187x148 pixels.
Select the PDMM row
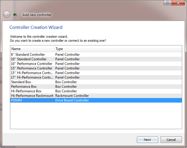coord(96,100)
